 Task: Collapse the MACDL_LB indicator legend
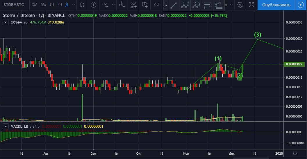tap(6, 127)
